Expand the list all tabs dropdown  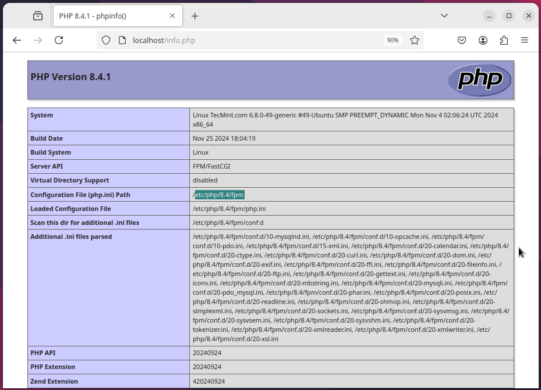click(x=444, y=16)
